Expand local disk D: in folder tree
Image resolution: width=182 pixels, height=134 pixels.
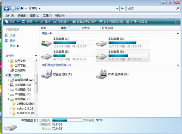pos(8,89)
